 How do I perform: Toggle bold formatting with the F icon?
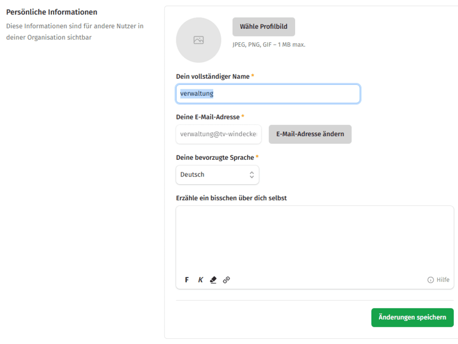[187, 280]
